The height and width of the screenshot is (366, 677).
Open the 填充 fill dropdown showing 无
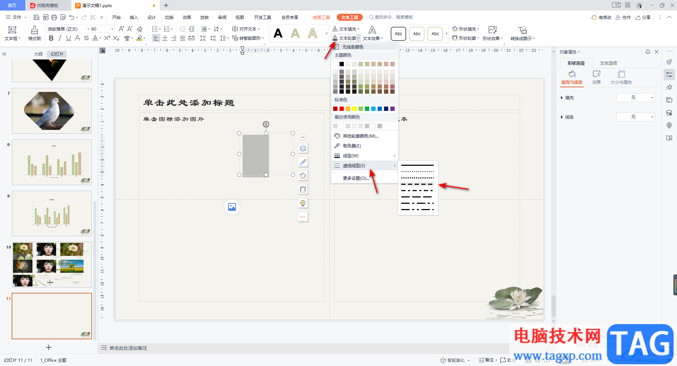point(635,97)
